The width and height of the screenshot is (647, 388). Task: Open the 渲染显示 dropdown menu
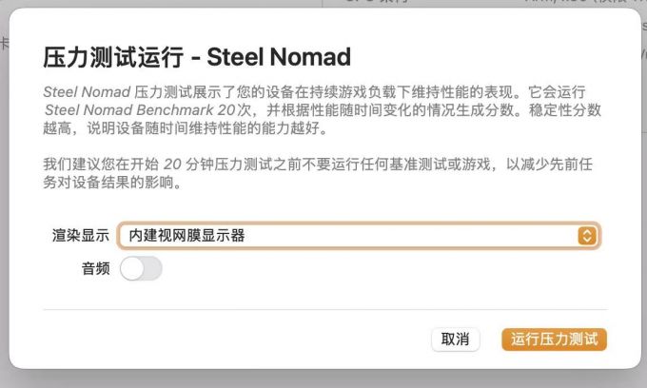[359, 235]
